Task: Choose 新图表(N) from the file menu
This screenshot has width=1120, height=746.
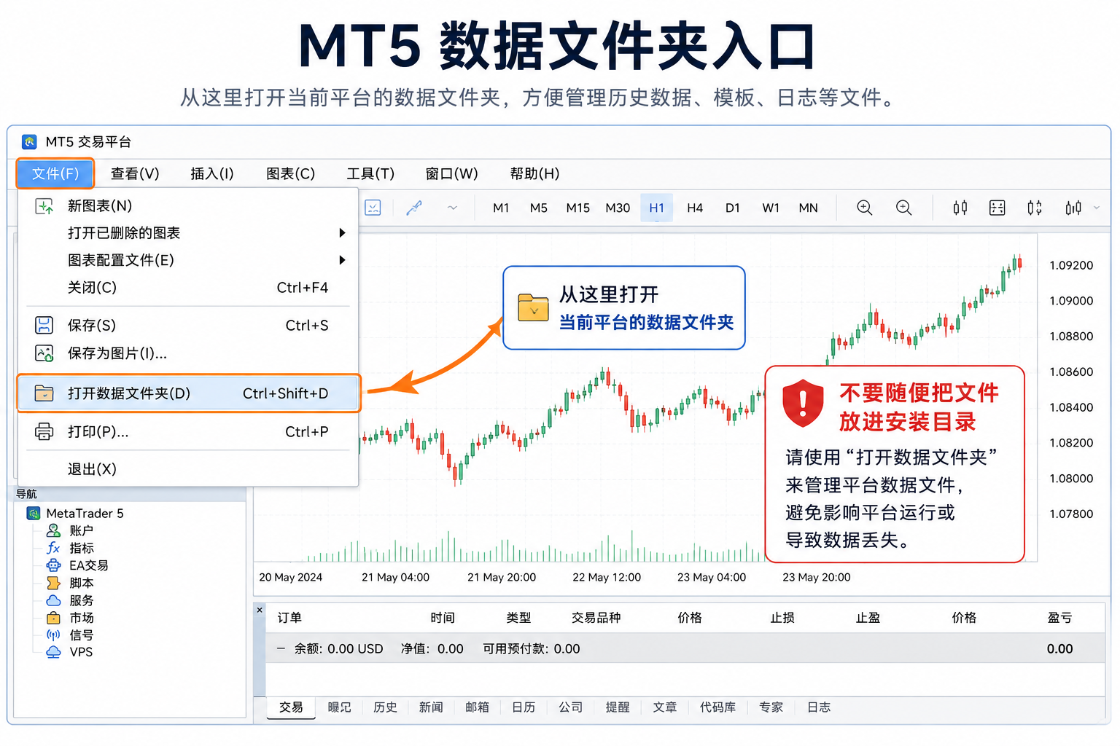Action: tap(188, 206)
